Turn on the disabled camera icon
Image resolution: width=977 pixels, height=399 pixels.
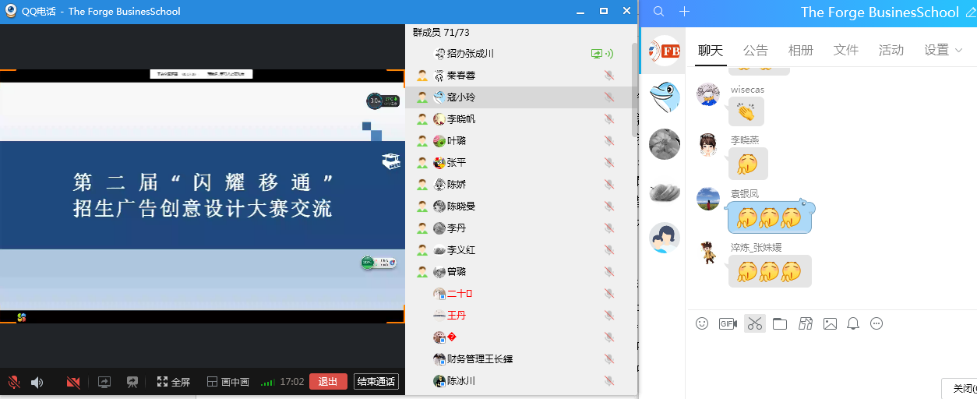coord(74,382)
